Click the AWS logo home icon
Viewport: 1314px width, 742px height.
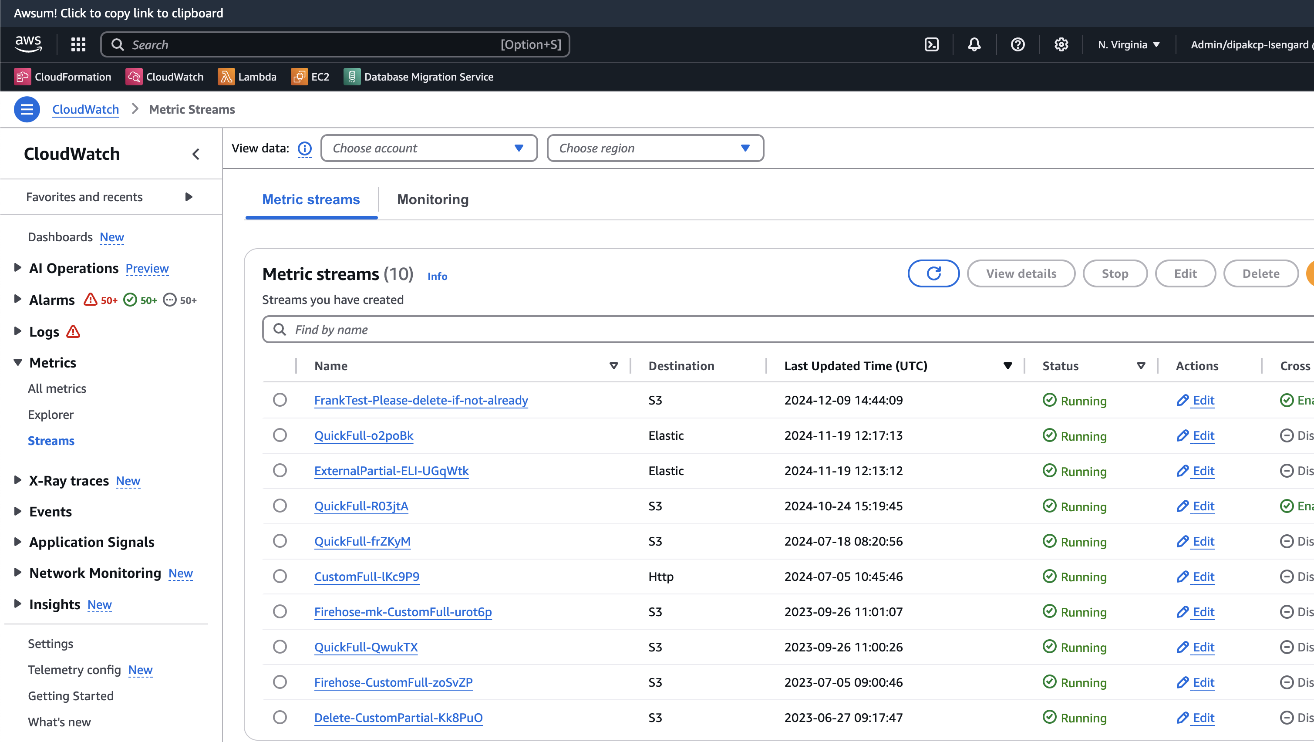[28, 44]
